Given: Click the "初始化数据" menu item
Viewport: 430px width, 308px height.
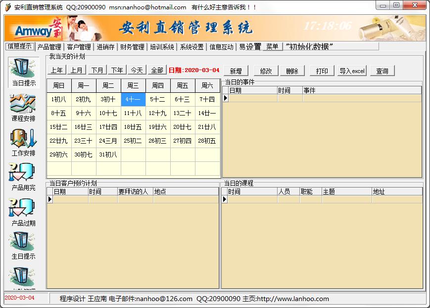Looking at the screenshot, I should pos(309,47).
